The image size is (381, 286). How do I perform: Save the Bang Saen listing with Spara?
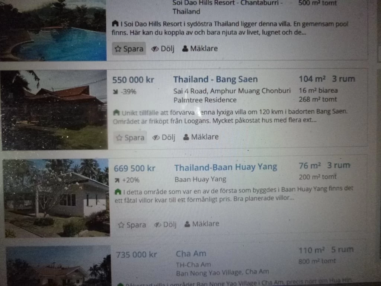click(x=130, y=138)
